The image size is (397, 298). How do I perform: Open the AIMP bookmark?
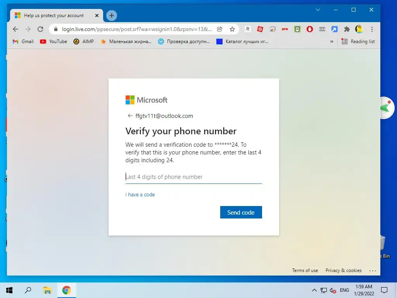[x=84, y=41]
